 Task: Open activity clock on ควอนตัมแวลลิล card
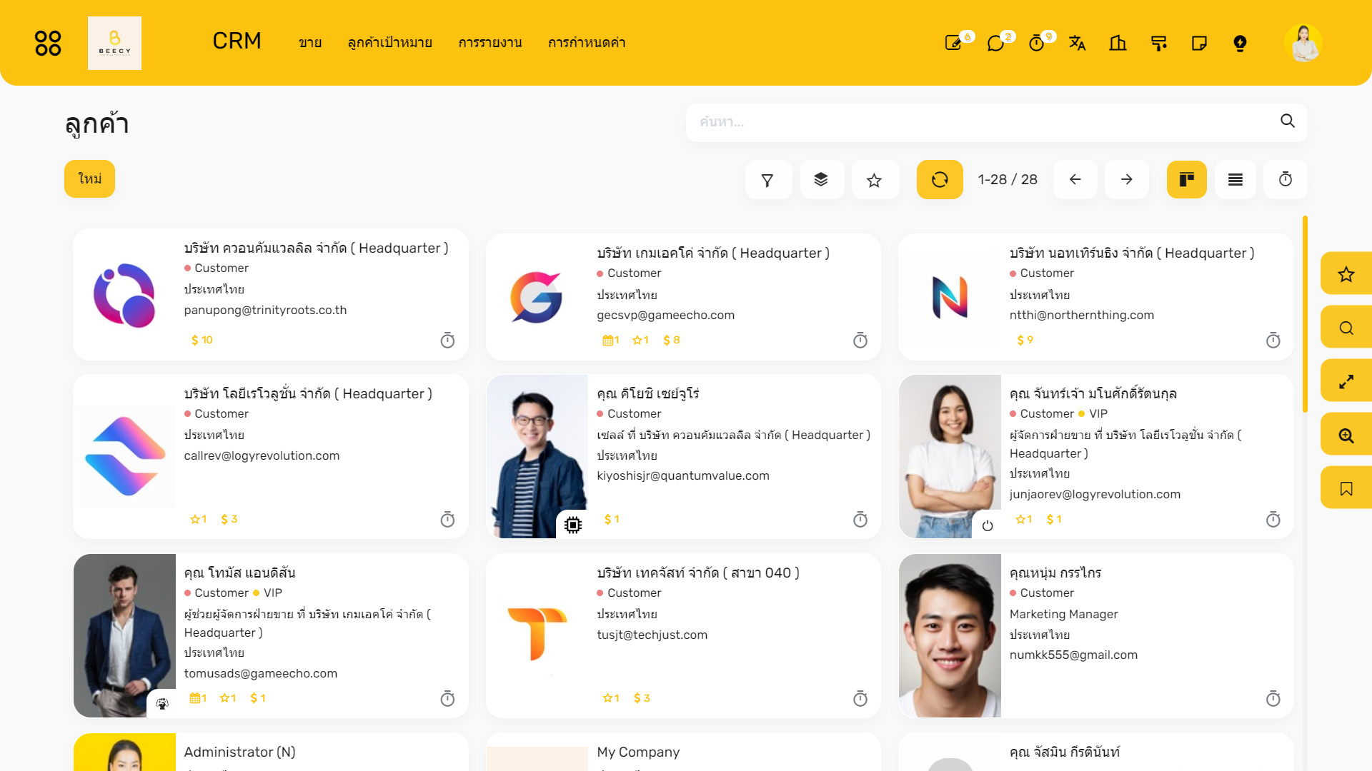(447, 341)
